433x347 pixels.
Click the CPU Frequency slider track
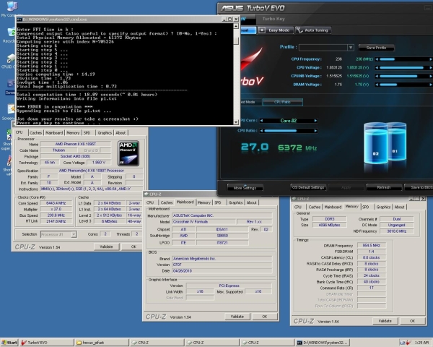[403, 59]
